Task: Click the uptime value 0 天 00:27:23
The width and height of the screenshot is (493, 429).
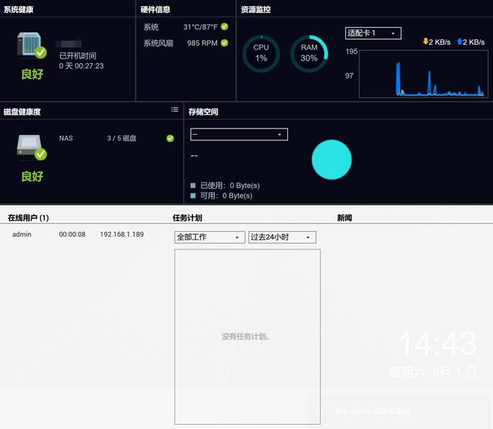Action: pos(82,66)
